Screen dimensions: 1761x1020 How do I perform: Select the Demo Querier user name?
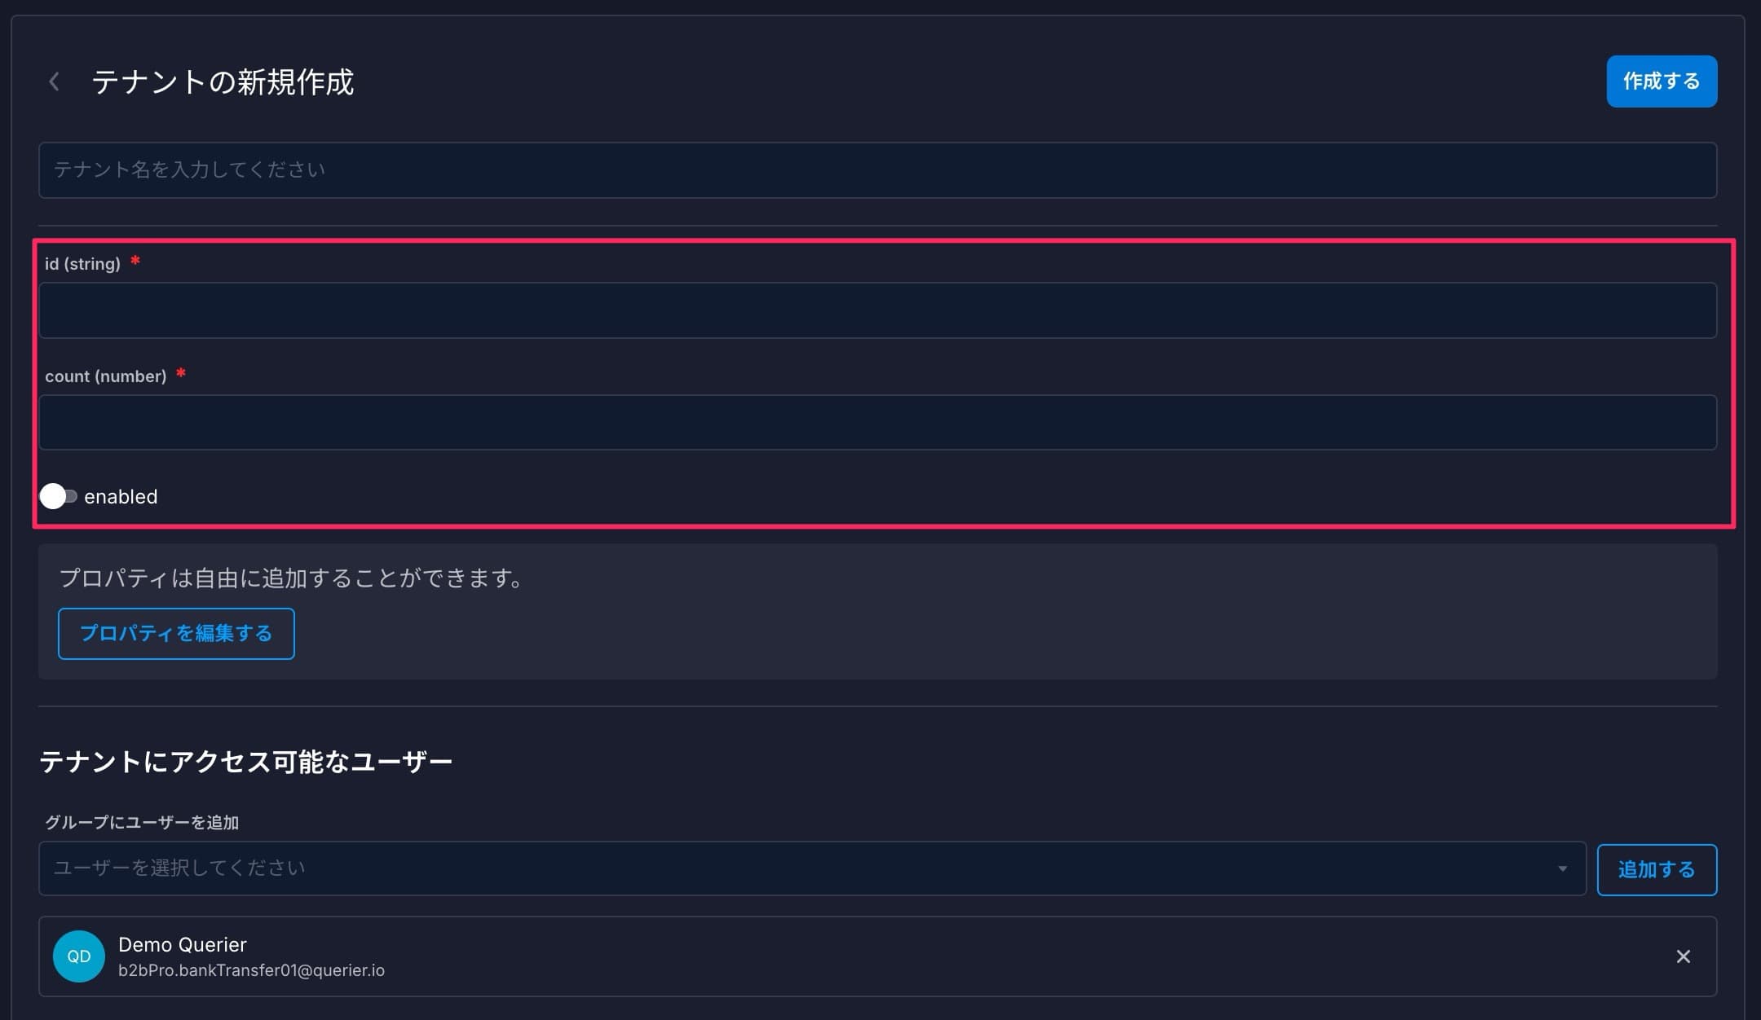click(x=183, y=944)
